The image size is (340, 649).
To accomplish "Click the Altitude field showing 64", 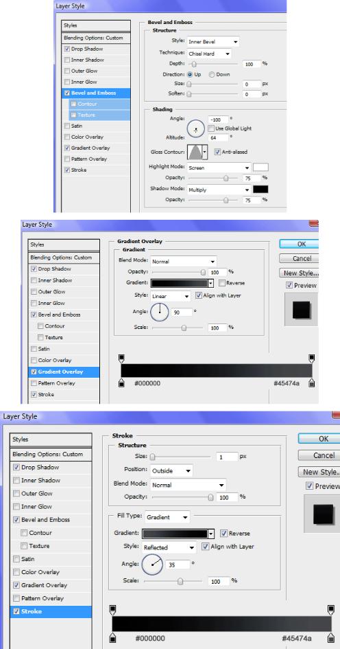I will 218,137.
